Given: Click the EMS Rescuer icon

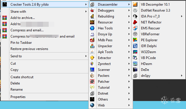Looking at the screenshot, I should point(135,28).
